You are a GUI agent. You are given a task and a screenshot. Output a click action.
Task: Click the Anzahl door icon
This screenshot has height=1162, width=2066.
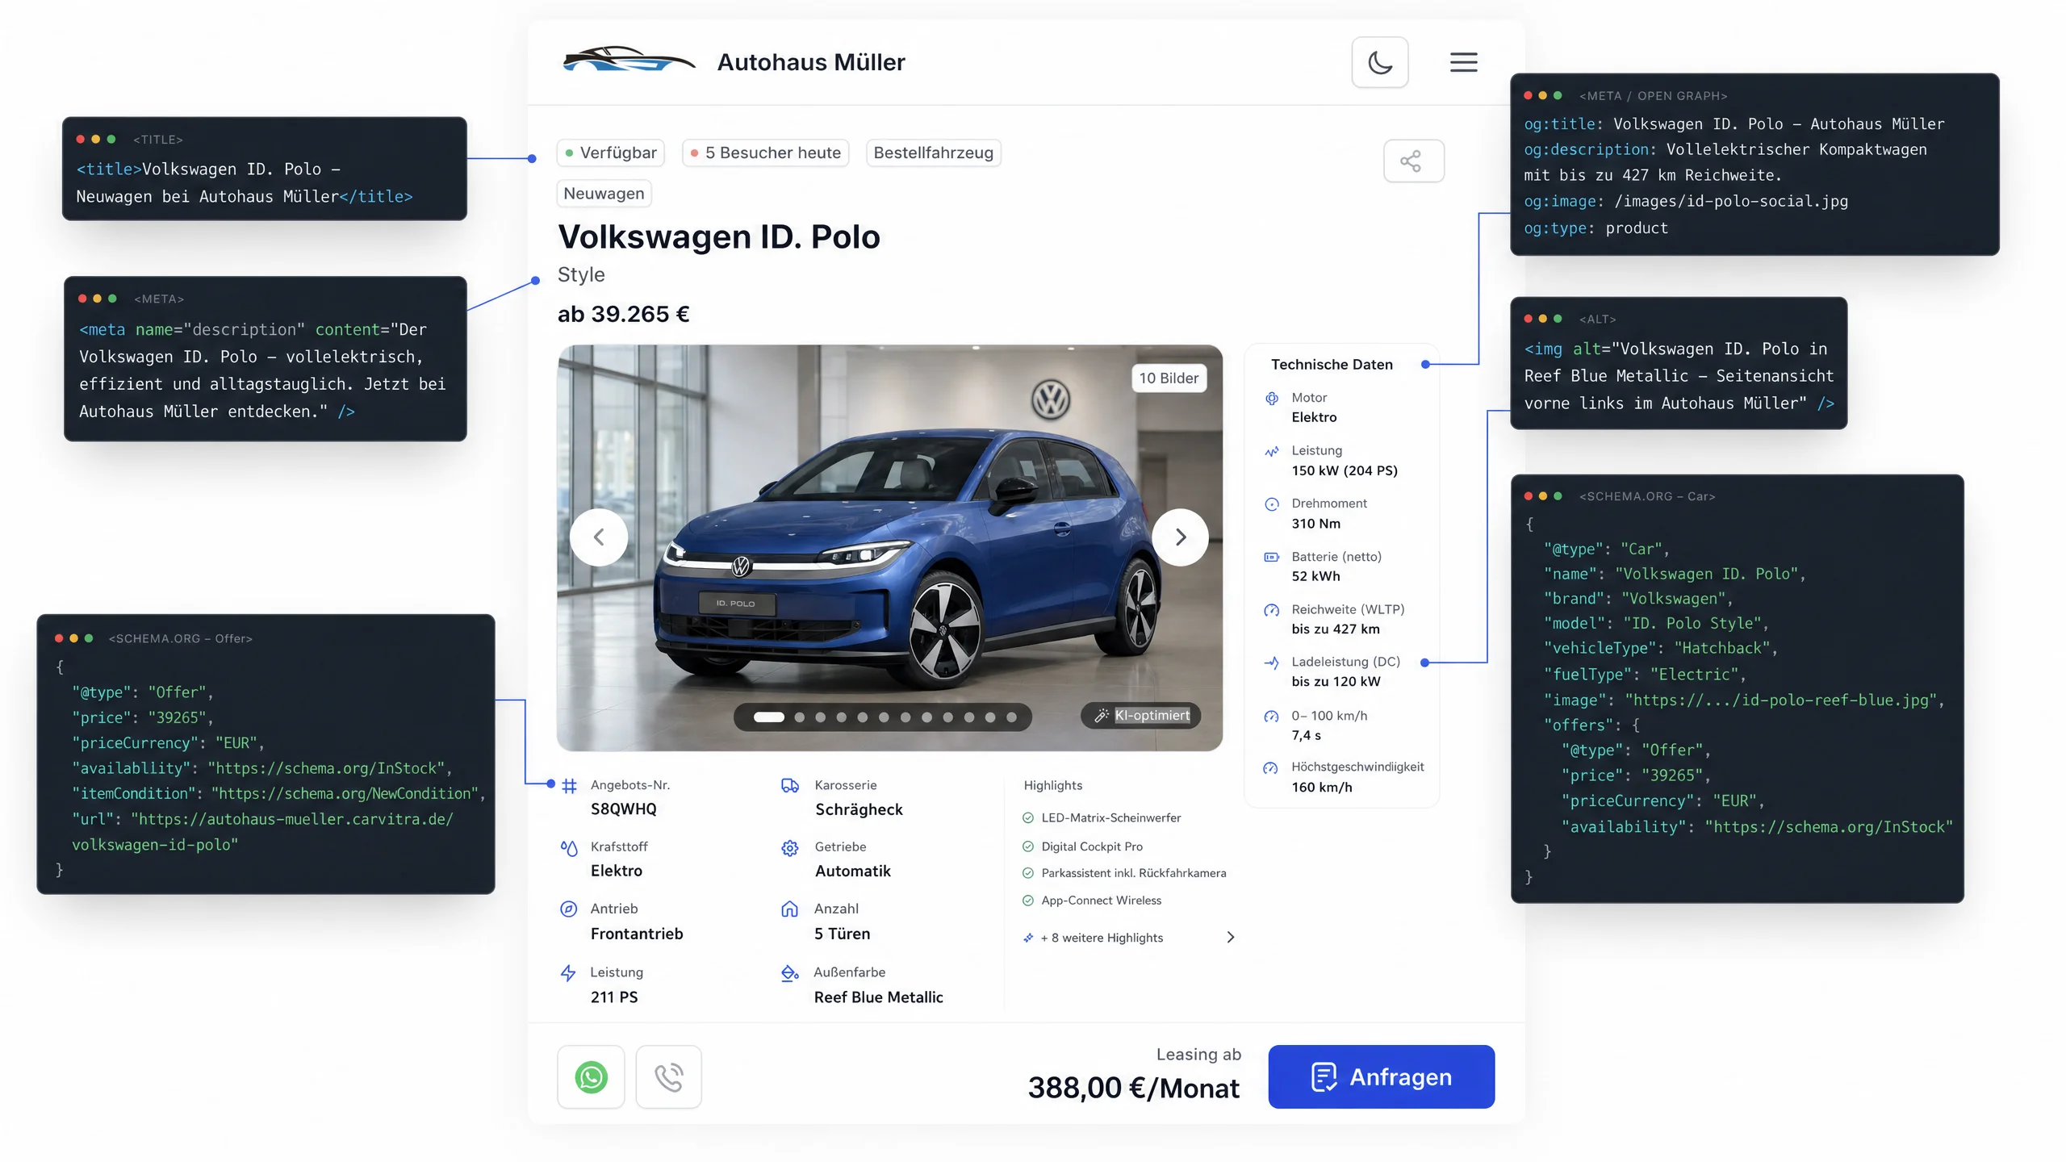790,909
